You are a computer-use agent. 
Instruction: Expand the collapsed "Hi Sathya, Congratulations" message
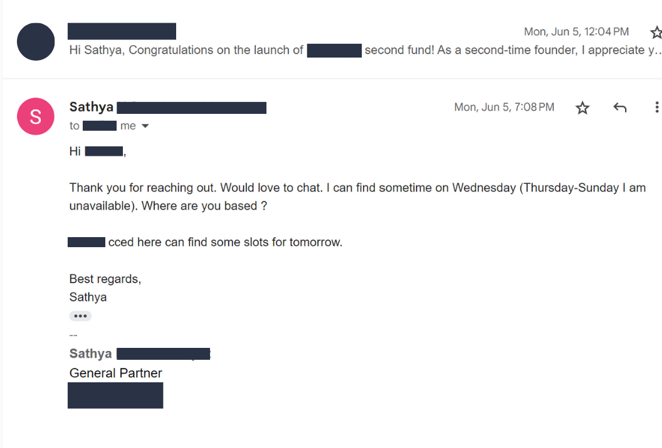(364, 51)
